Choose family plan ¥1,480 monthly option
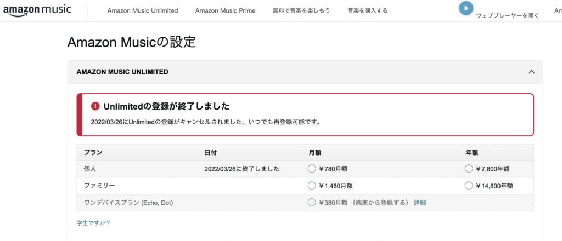The height and width of the screenshot is (241, 562). click(312, 186)
